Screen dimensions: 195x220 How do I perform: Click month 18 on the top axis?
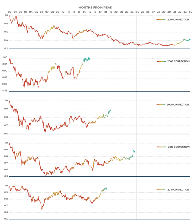105,12
